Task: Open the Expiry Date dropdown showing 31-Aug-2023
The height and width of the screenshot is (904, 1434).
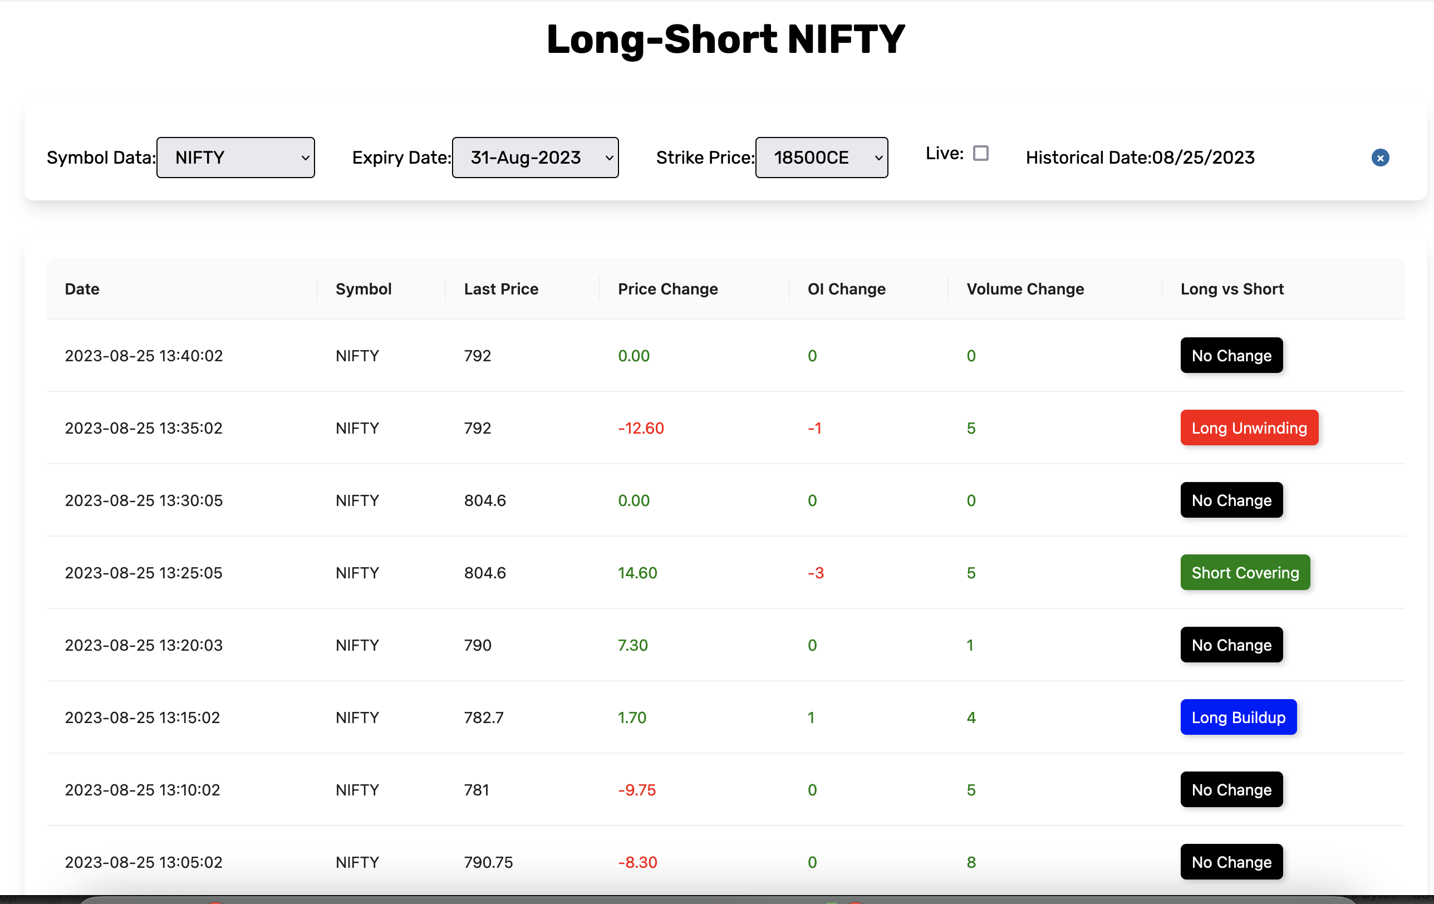Action: [x=535, y=157]
